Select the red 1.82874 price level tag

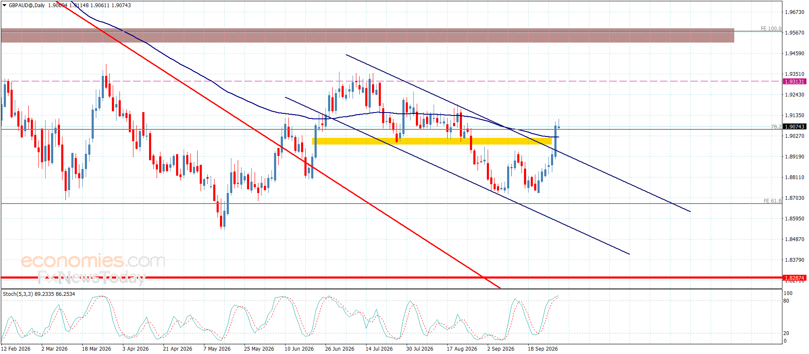pyautogui.click(x=794, y=278)
